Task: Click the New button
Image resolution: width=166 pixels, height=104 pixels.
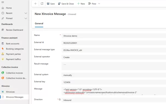Action: (x=81, y=4)
